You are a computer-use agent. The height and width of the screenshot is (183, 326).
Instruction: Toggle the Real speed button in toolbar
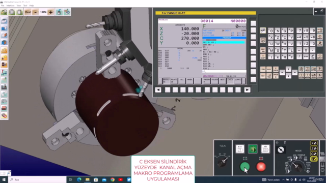click(28, 12)
